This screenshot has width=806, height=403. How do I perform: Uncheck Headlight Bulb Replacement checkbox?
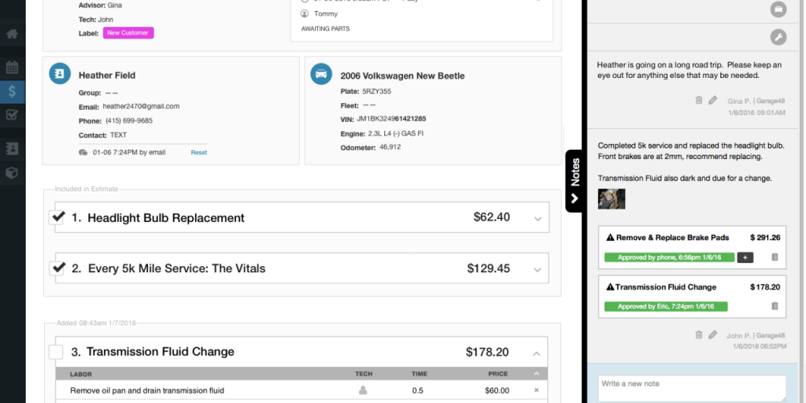point(57,217)
